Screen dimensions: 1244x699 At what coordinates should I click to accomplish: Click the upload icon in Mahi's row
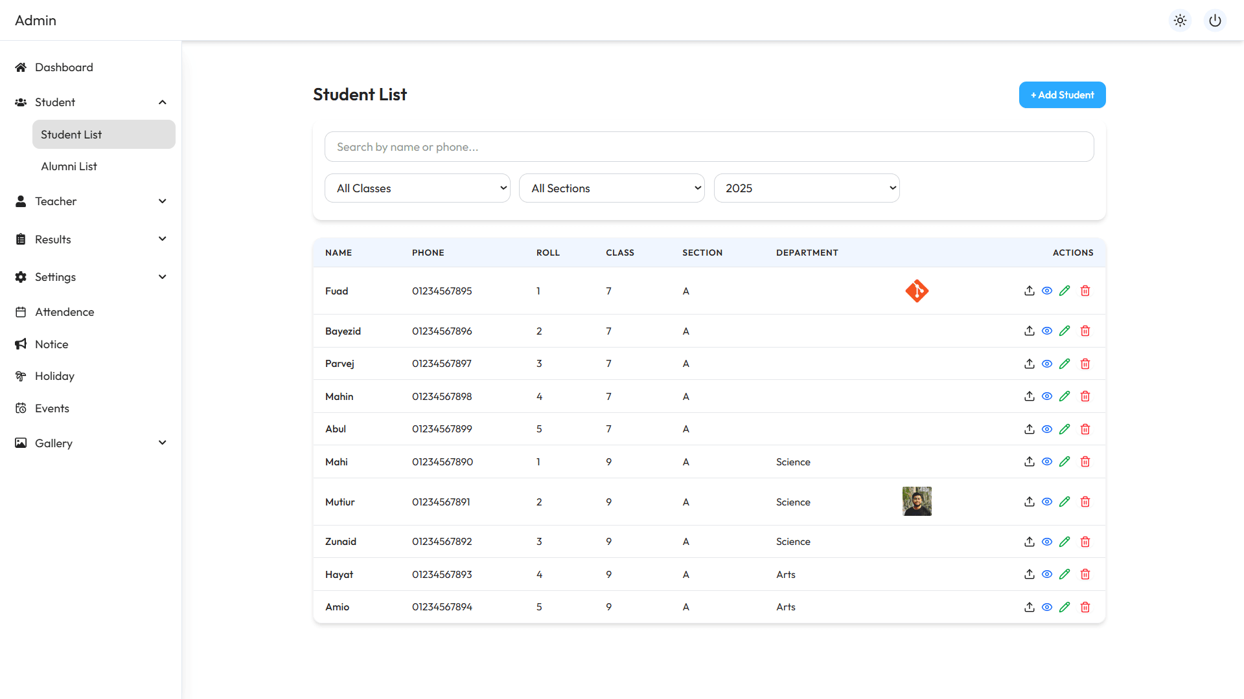click(x=1029, y=461)
